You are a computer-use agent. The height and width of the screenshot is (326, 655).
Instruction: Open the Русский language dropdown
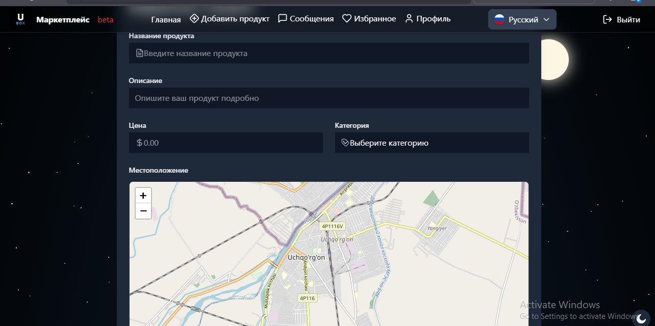(x=522, y=19)
